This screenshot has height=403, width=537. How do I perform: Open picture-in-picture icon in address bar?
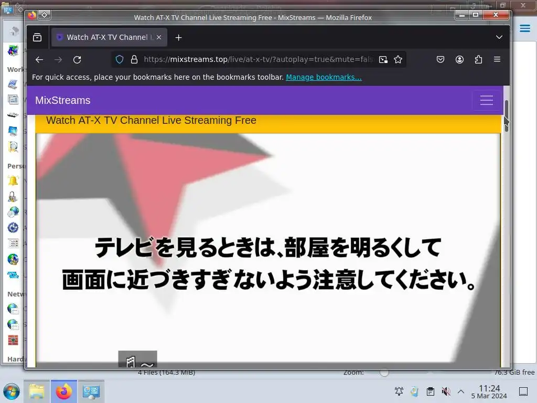[383, 60]
